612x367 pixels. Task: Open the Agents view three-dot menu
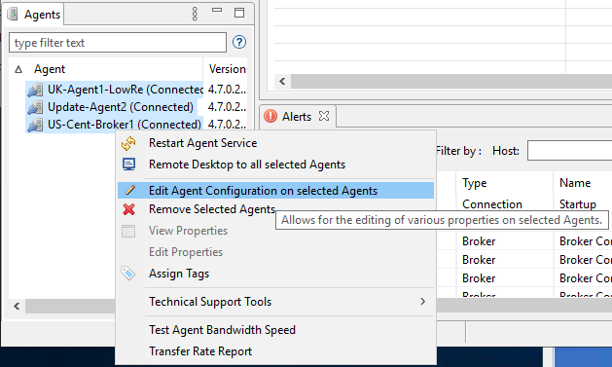point(195,14)
